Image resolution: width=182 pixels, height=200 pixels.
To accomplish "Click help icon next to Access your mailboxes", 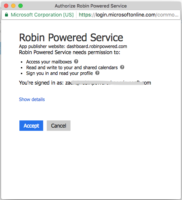I will coord(76,62).
